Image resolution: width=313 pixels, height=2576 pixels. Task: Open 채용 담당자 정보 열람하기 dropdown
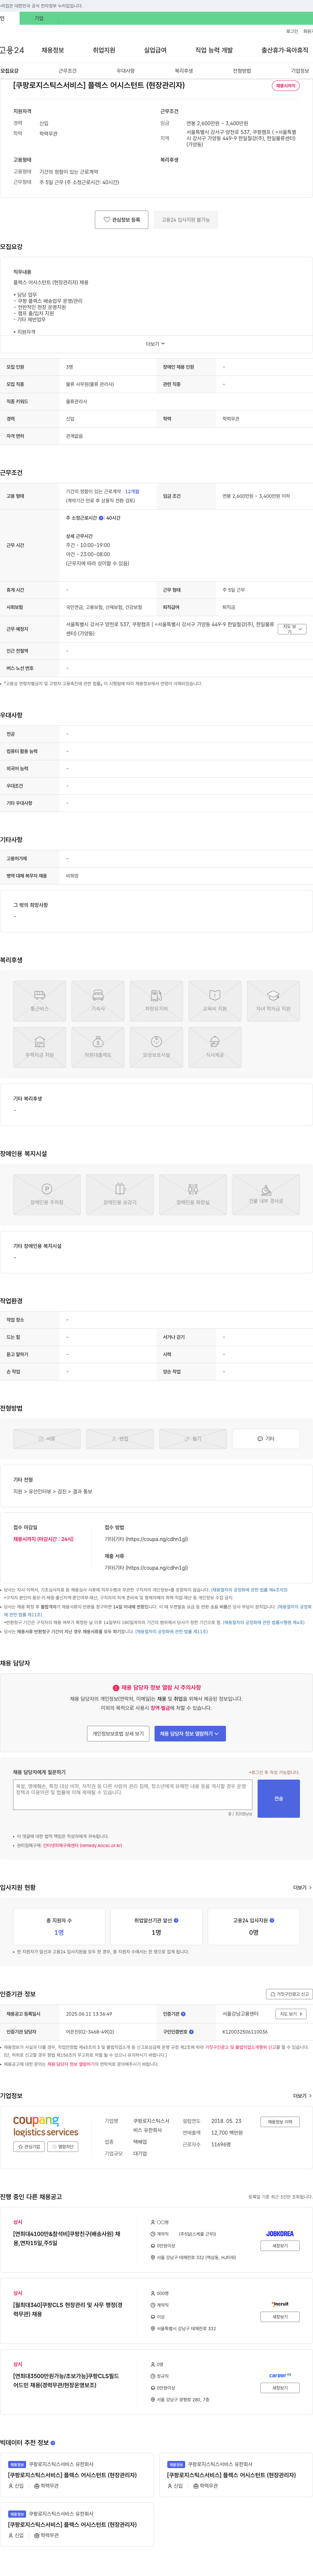click(x=190, y=1733)
